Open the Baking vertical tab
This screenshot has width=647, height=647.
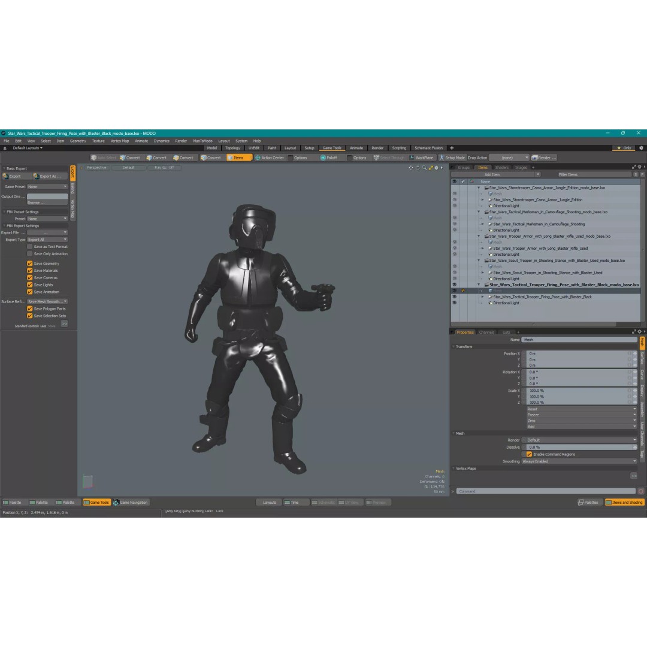pos(72,189)
